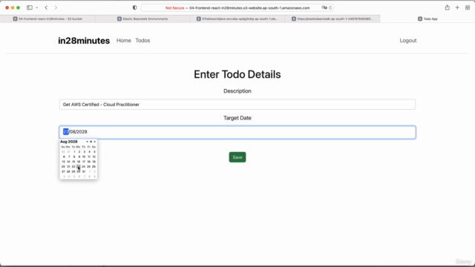
Task: Show the tab overview grid icon
Action: (x=468, y=7)
